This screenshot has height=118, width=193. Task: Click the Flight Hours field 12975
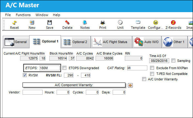pos(29,58)
